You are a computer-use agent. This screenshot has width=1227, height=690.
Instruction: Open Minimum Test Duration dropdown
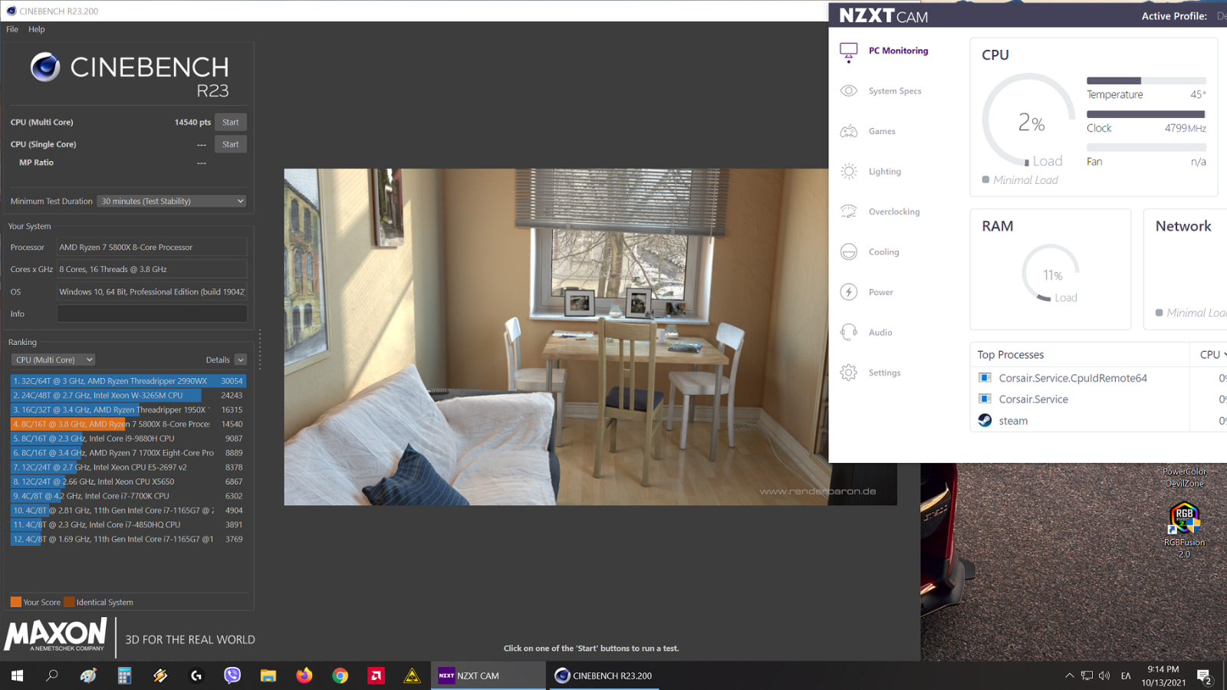pyautogui.click(x=172, y=201)
